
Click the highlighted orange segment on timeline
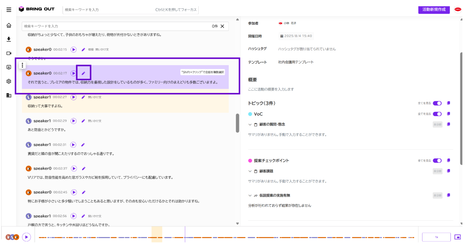pyautogui.click(x=157, y=234)
